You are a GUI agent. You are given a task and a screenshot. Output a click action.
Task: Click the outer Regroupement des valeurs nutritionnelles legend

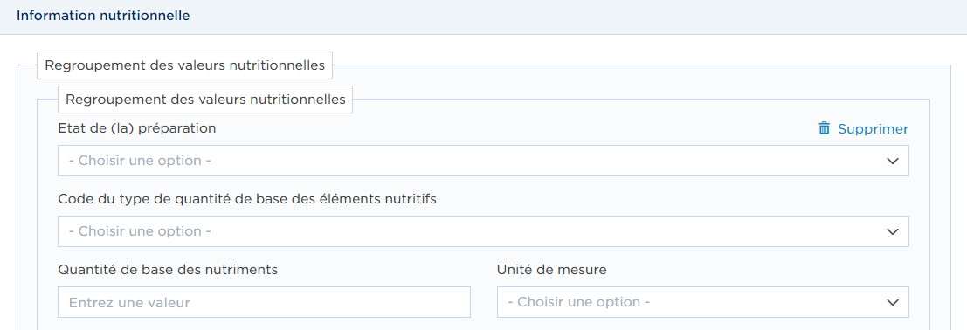pos(184,66)
